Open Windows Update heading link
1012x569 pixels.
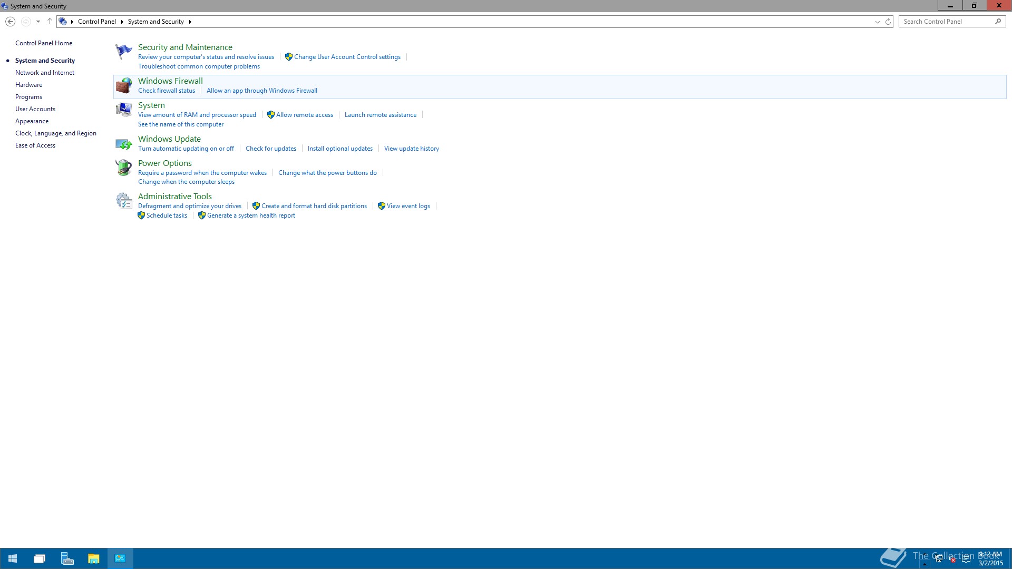point(169,139)
